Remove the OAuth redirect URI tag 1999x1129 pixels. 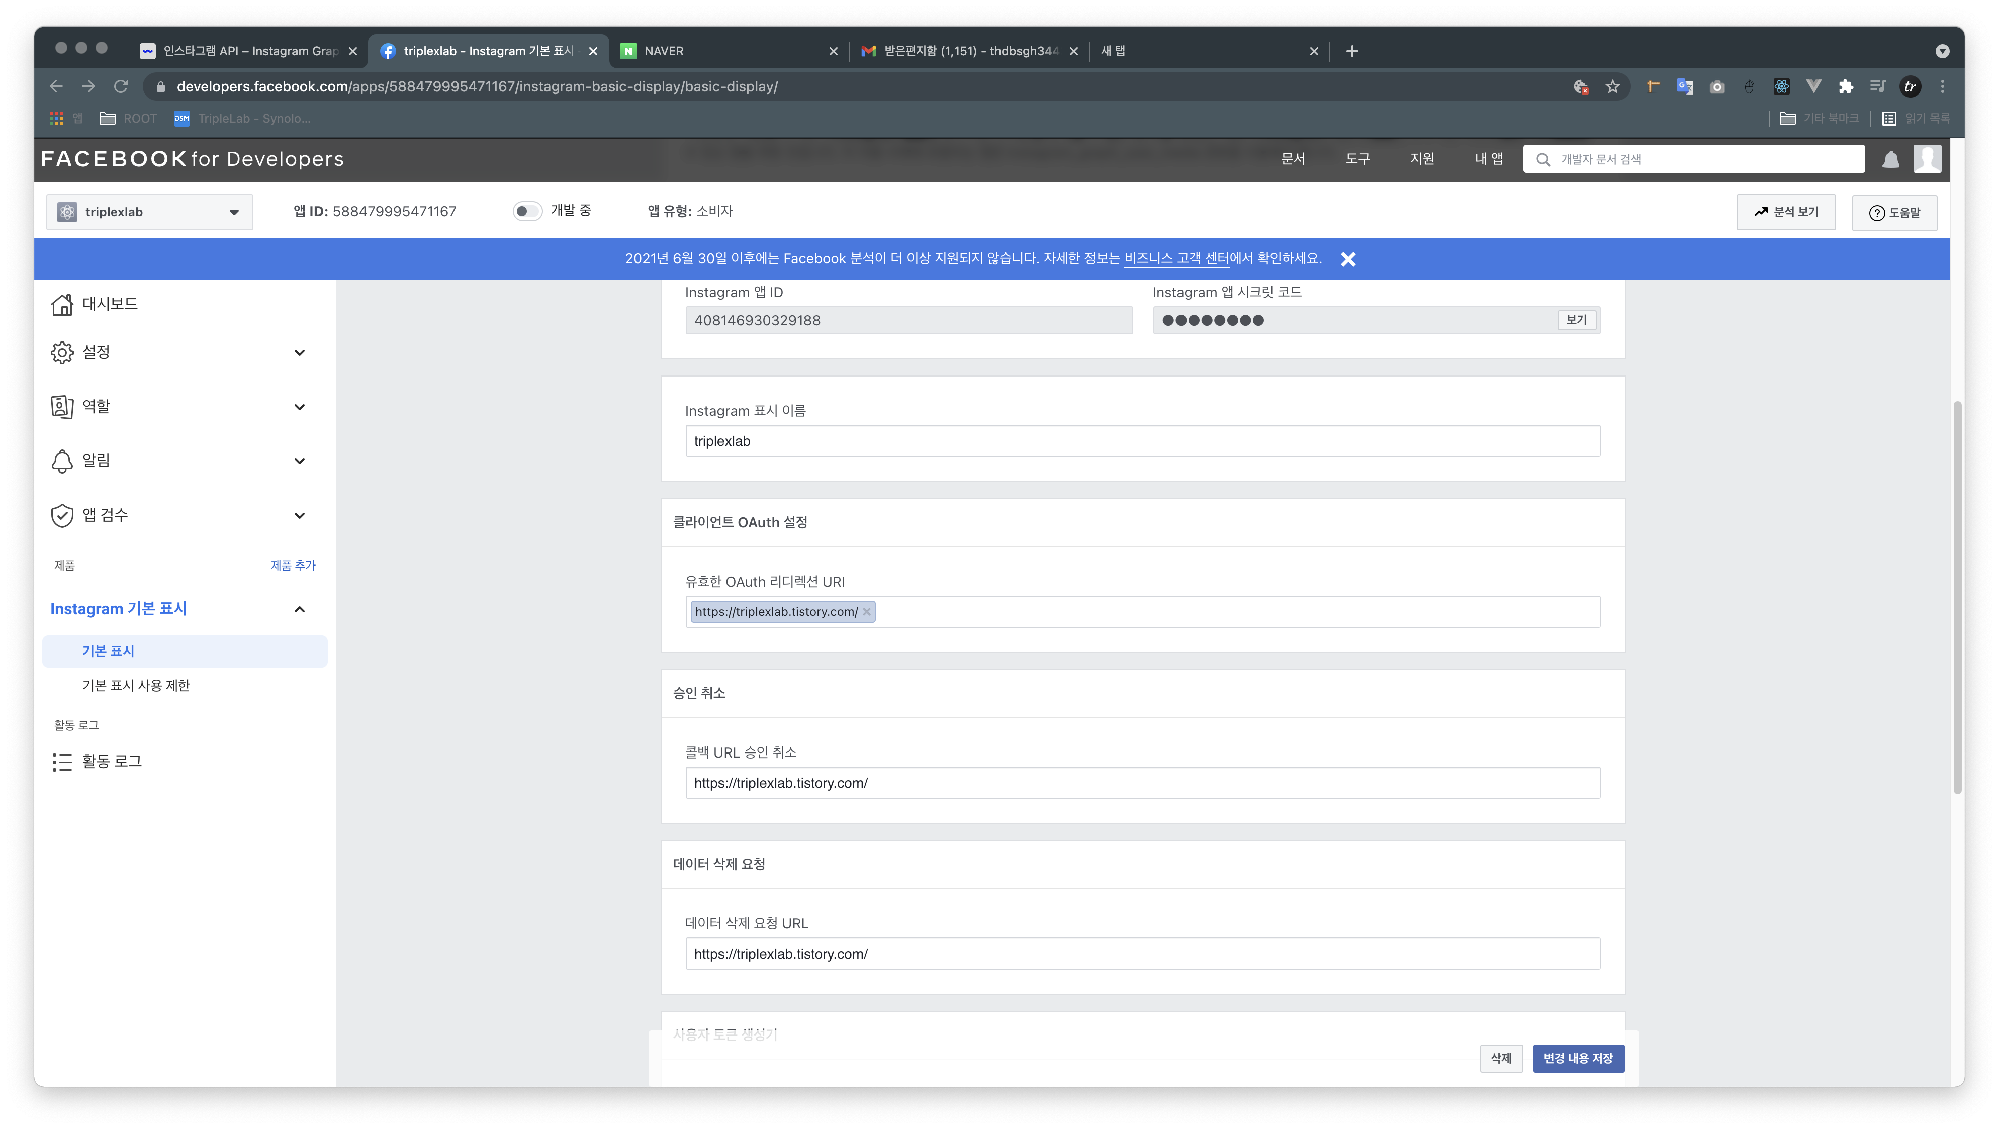[867, 612]
